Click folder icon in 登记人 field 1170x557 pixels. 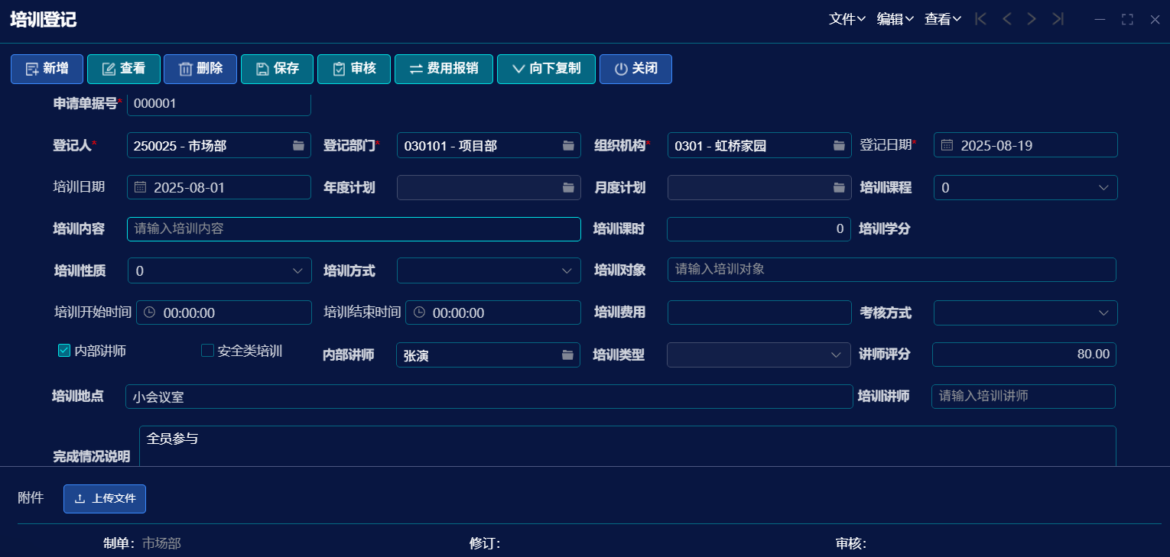point(298,145)
